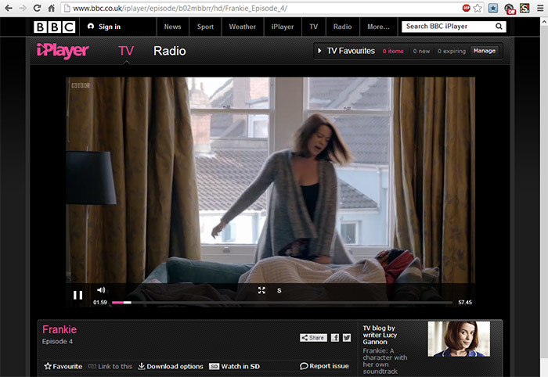Click the Episode 4 subtitle text
Screen dimensions: 548x377
[x=57, y=341]
